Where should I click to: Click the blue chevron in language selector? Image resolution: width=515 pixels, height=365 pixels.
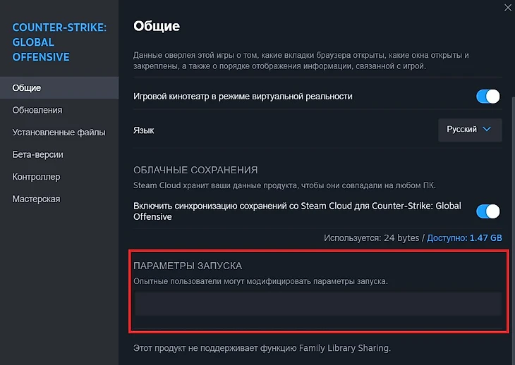coord(487,130)
